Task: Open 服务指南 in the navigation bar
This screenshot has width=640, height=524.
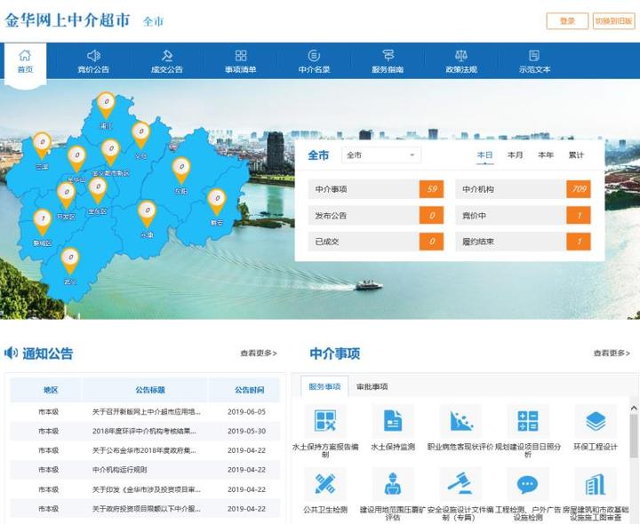Action: pos(388,61)
